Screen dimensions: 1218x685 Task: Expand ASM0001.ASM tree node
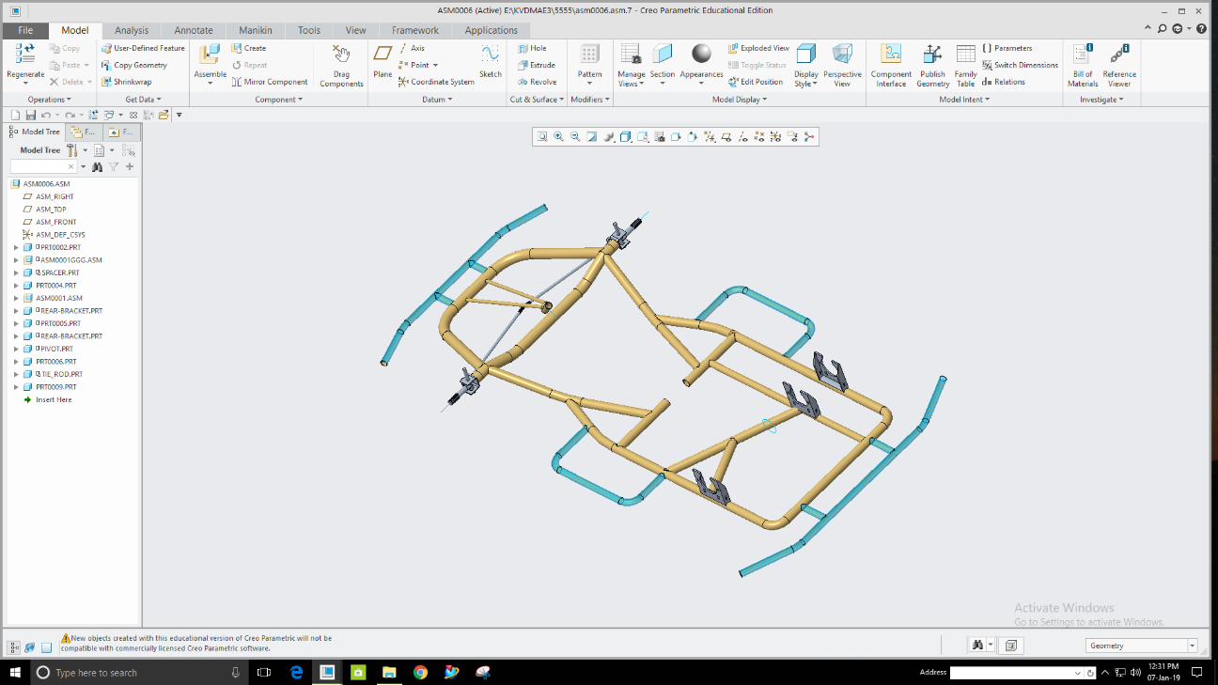point(16,298)
